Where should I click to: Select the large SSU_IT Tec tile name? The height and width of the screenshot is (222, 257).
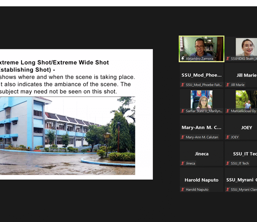coord(245,154)
